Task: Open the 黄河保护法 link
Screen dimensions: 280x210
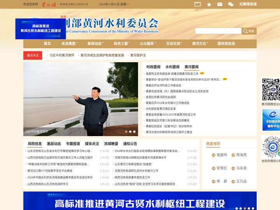Action: point(138,55)
